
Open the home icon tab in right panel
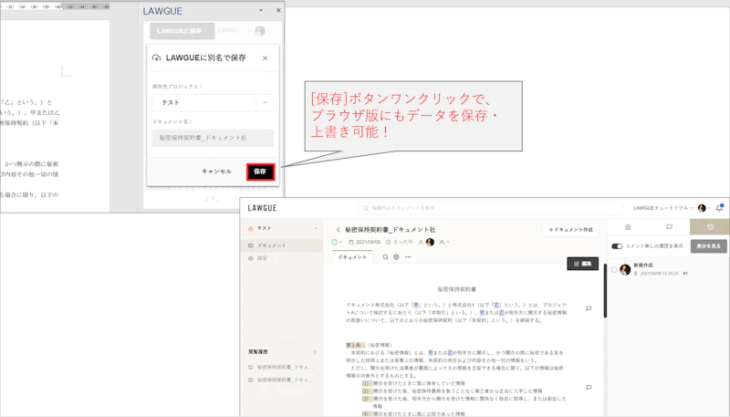628,227
